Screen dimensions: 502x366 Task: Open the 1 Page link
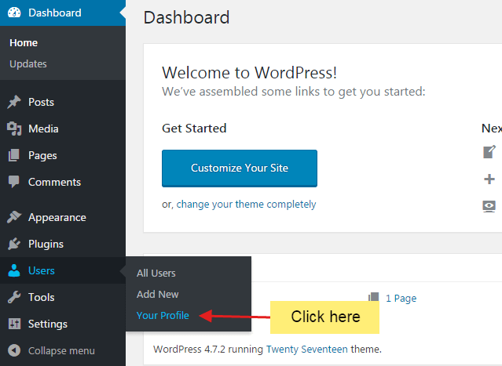click(x=401, y=298)
